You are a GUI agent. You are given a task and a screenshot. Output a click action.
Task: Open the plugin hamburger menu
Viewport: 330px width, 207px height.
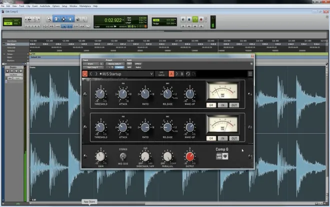coord(250,74)
